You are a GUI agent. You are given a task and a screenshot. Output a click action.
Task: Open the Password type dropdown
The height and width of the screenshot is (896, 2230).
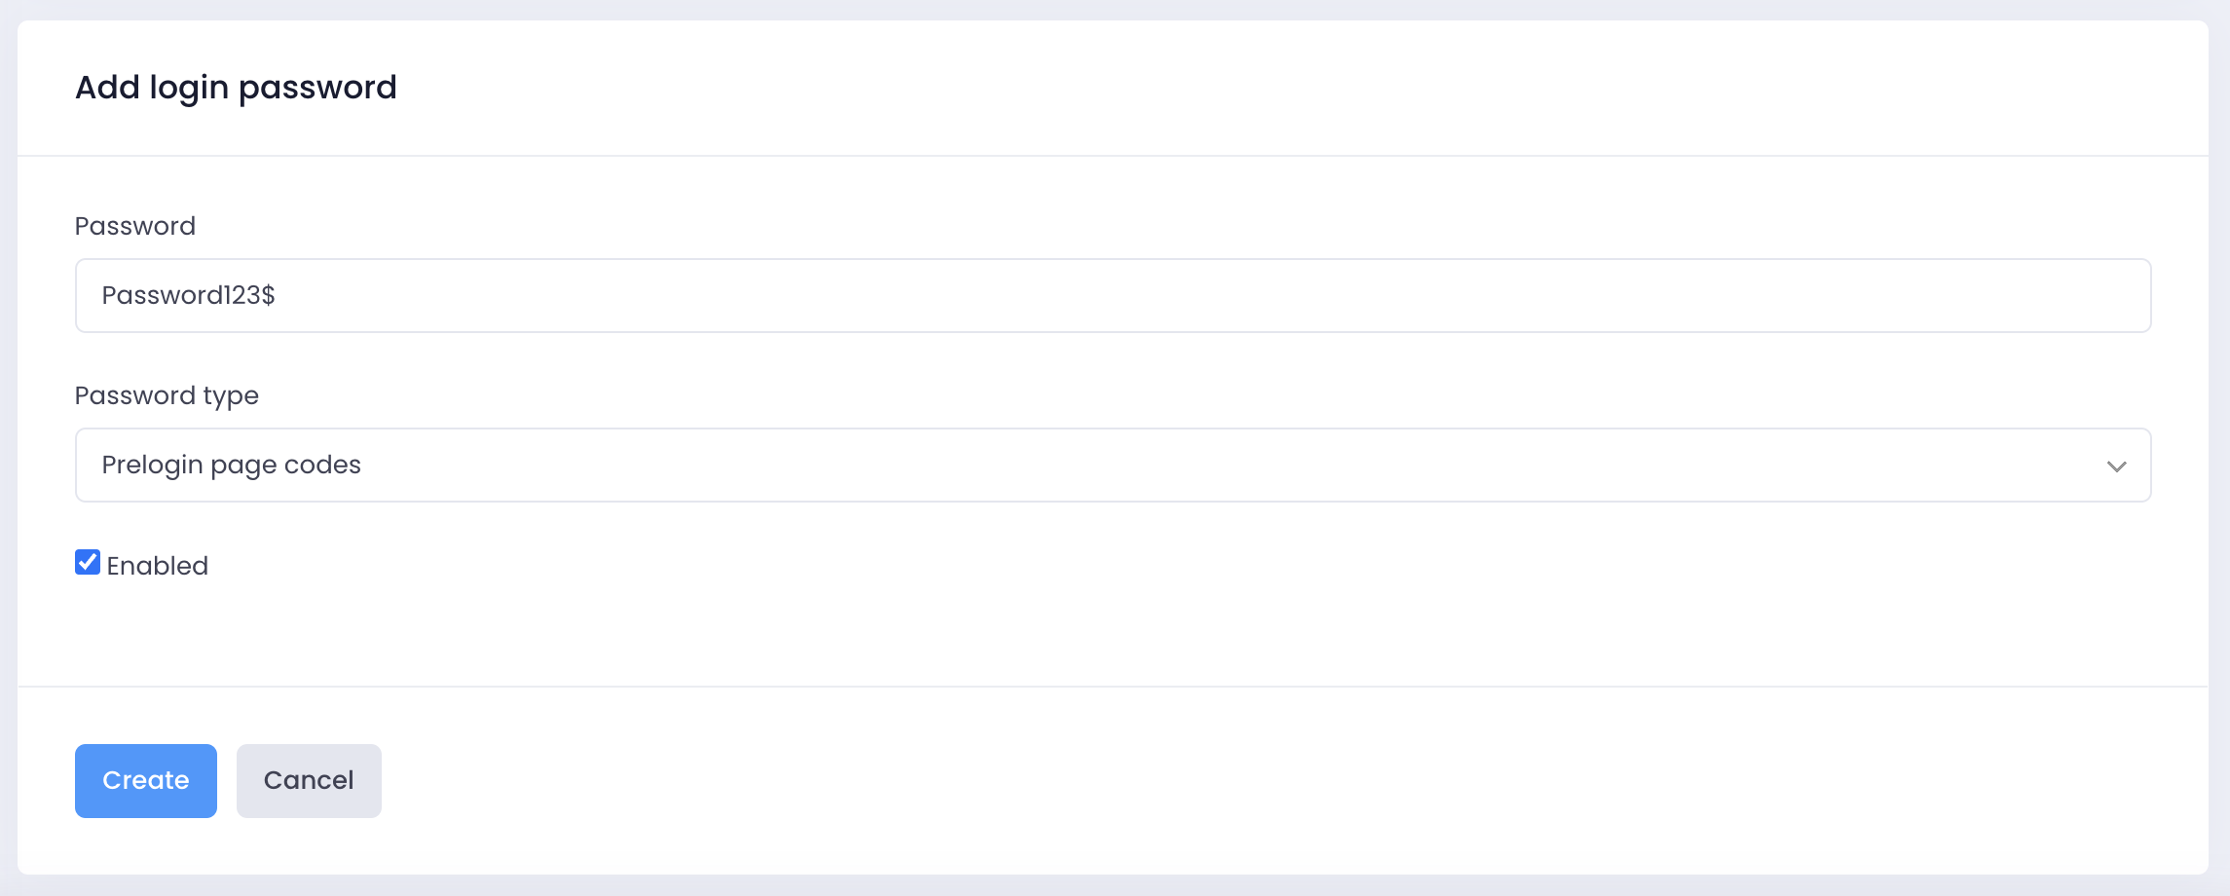click(x=1112, y=466)
